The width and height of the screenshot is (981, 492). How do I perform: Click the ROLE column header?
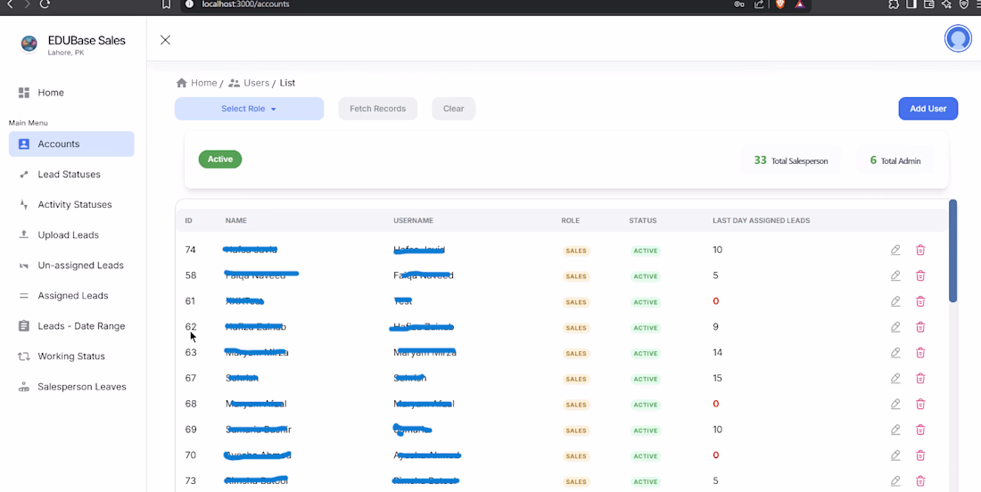570,221
